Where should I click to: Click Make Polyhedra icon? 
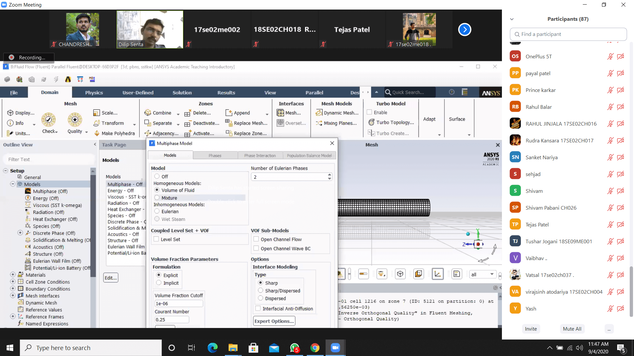97,133
